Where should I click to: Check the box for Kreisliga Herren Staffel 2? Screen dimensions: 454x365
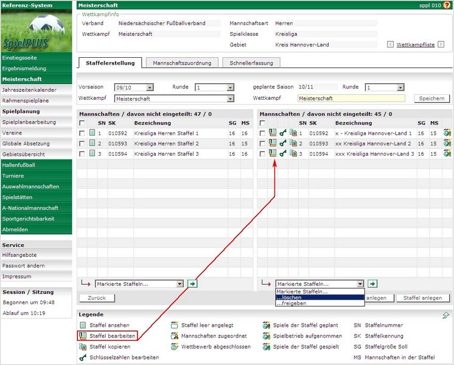click(x=82, y=144)
